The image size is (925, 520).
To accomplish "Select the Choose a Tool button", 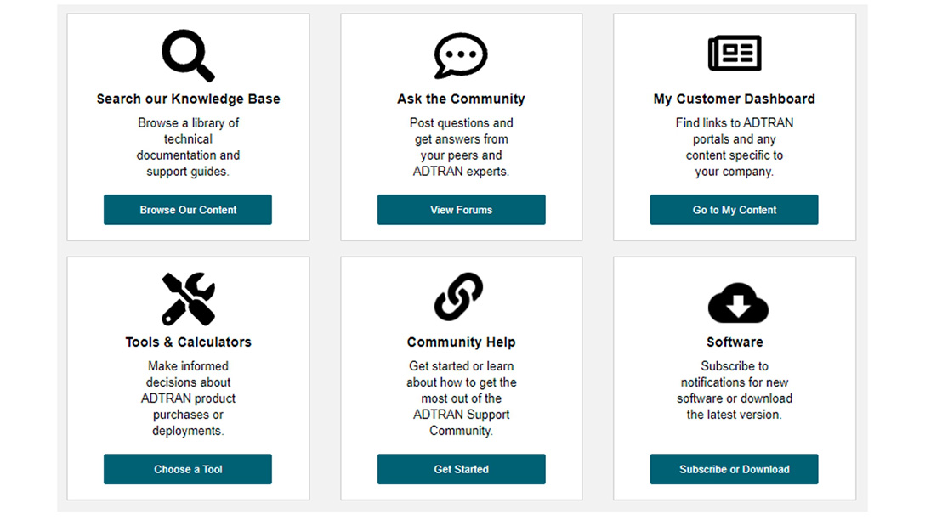I will tap(188, 469).
